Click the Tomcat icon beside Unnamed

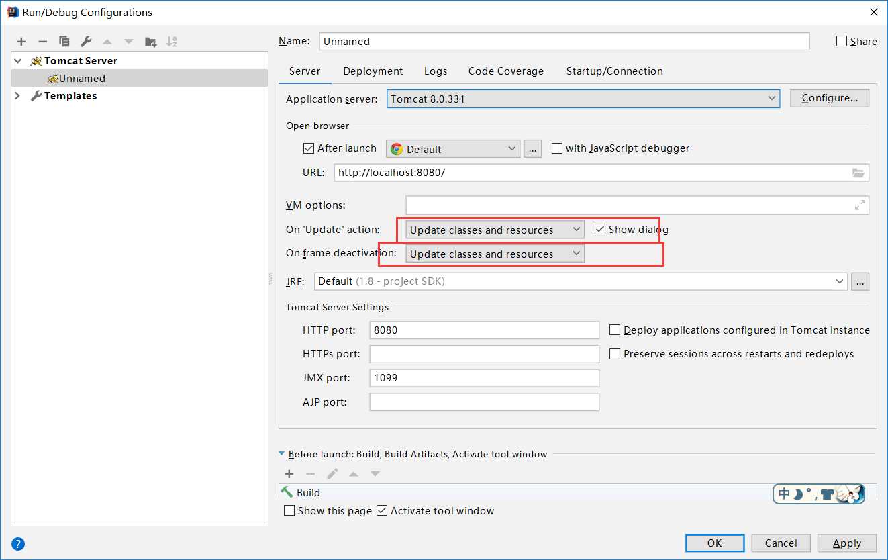pos(52,79)
